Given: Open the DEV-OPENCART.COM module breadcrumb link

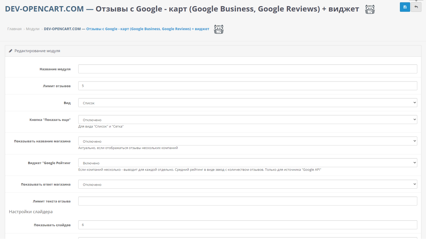Looking at the screenshot, I should pos(126,29).
